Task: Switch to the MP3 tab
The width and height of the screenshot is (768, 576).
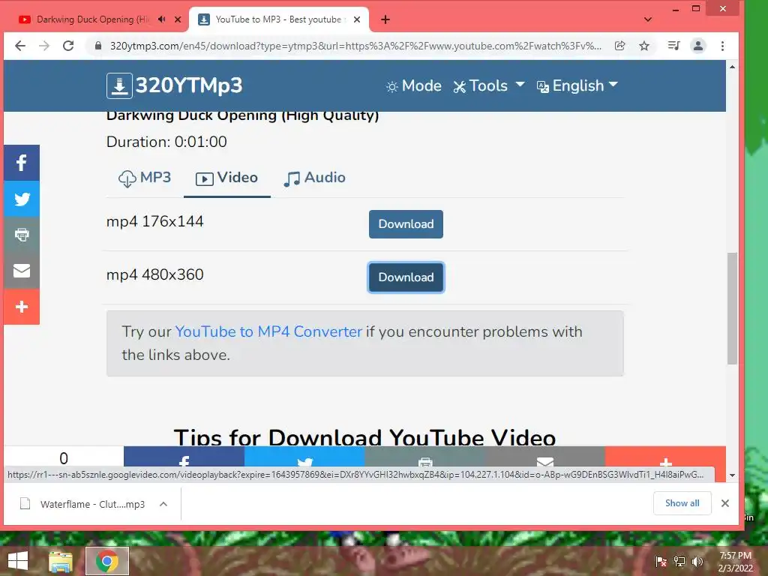Action: (145, 178)
